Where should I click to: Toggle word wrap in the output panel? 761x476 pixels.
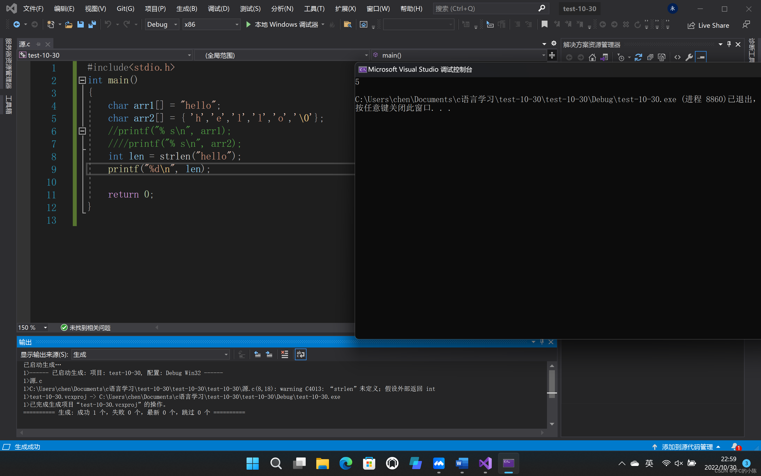coord(300,354)
